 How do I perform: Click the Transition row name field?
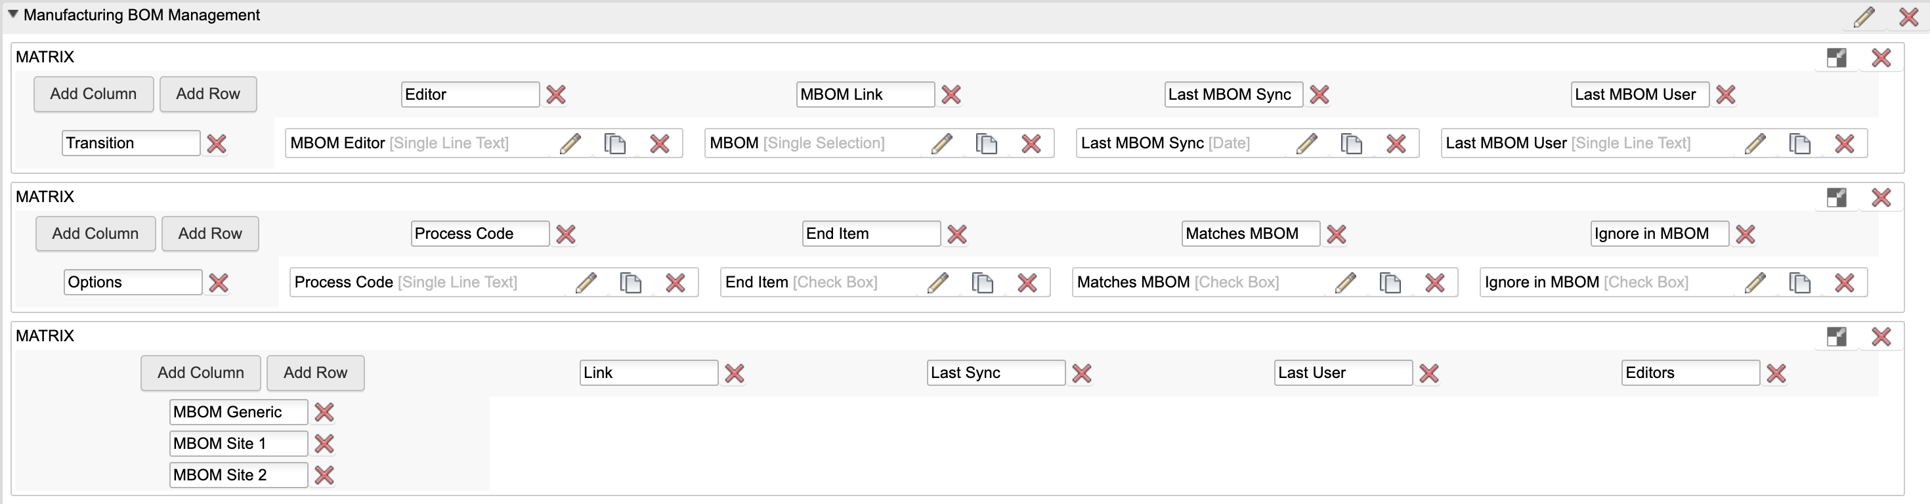click(x=131, y=143)
